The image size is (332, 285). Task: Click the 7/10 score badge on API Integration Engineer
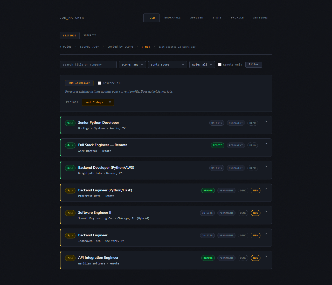coord(70,258)
